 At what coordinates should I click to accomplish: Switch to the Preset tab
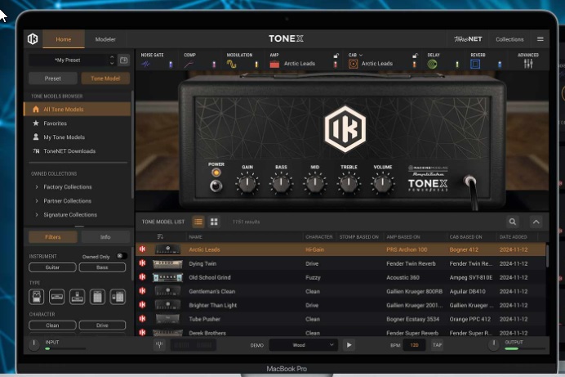point(52,79)
